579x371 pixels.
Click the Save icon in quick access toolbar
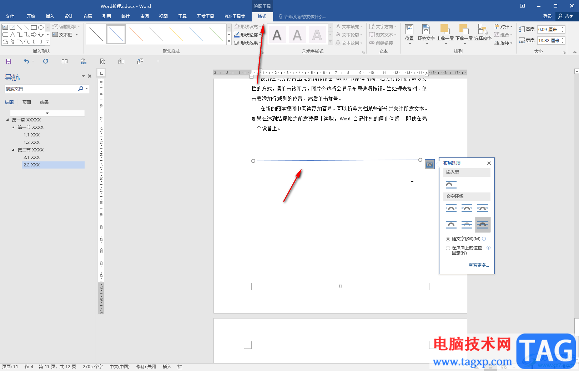tap(9, 61)
